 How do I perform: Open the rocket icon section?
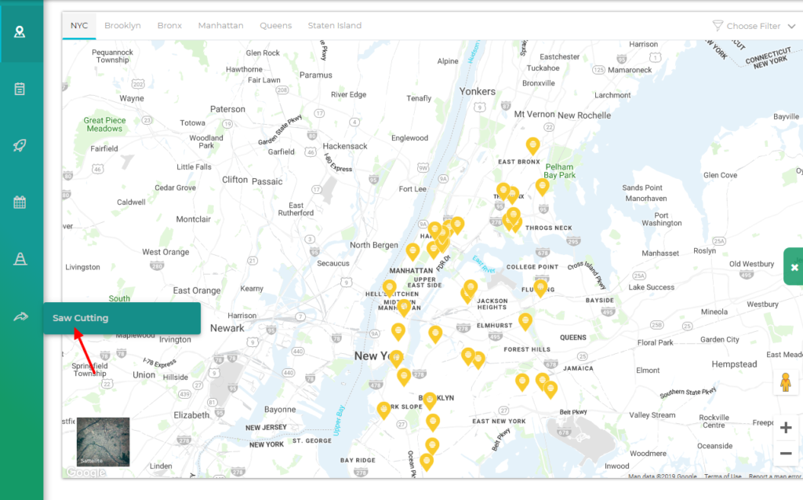20,145
